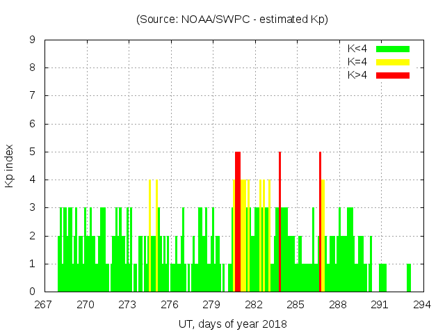Click y-axis tick label 9
The width and height of the screenshot is (445, 334).
33,40
